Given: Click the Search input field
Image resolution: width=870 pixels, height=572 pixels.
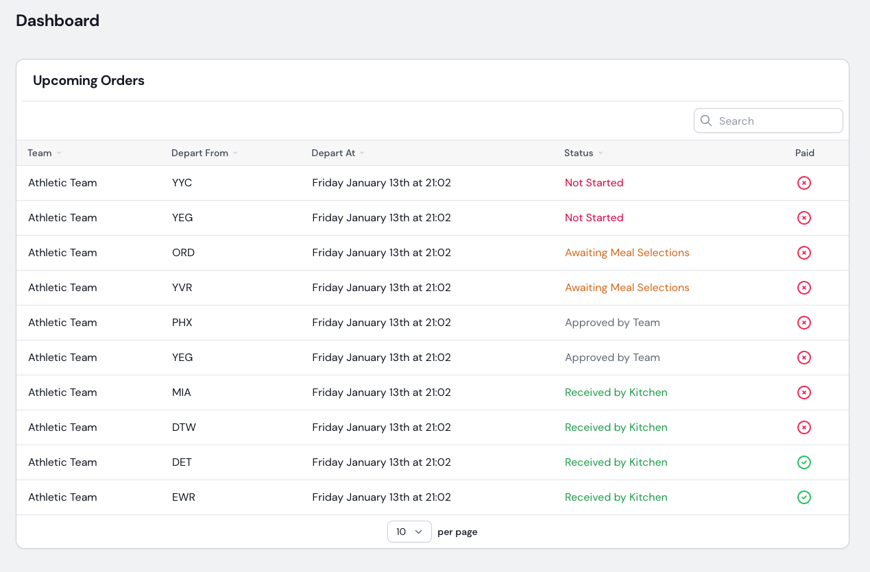Looking at the screenshot, I should pyautogui.click(x=768, y=121).
